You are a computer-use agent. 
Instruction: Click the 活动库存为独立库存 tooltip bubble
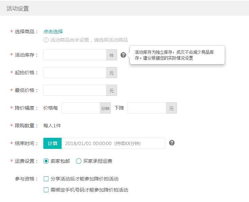click(177, 55)
